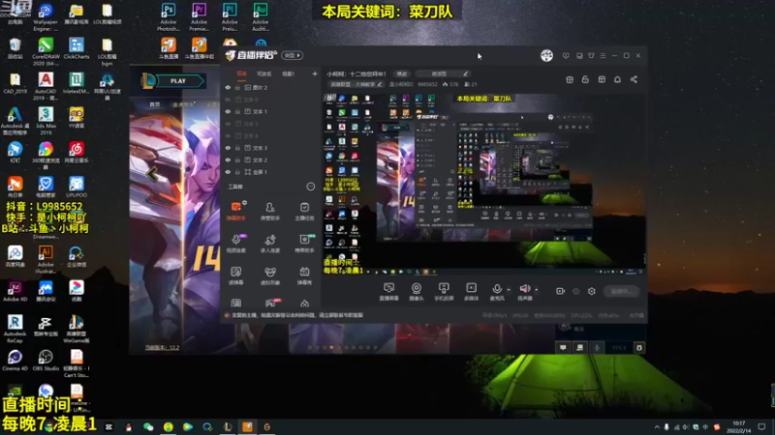775x435 pixels.
Task: Open notifications bell icon
Action: (x=617, y=79)
